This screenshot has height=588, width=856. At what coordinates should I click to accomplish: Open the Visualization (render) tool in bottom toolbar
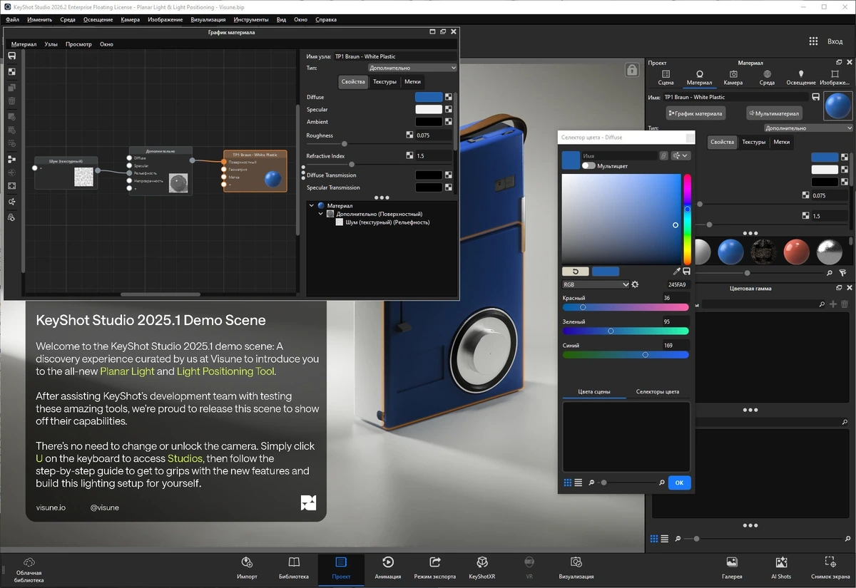[576, 568]
